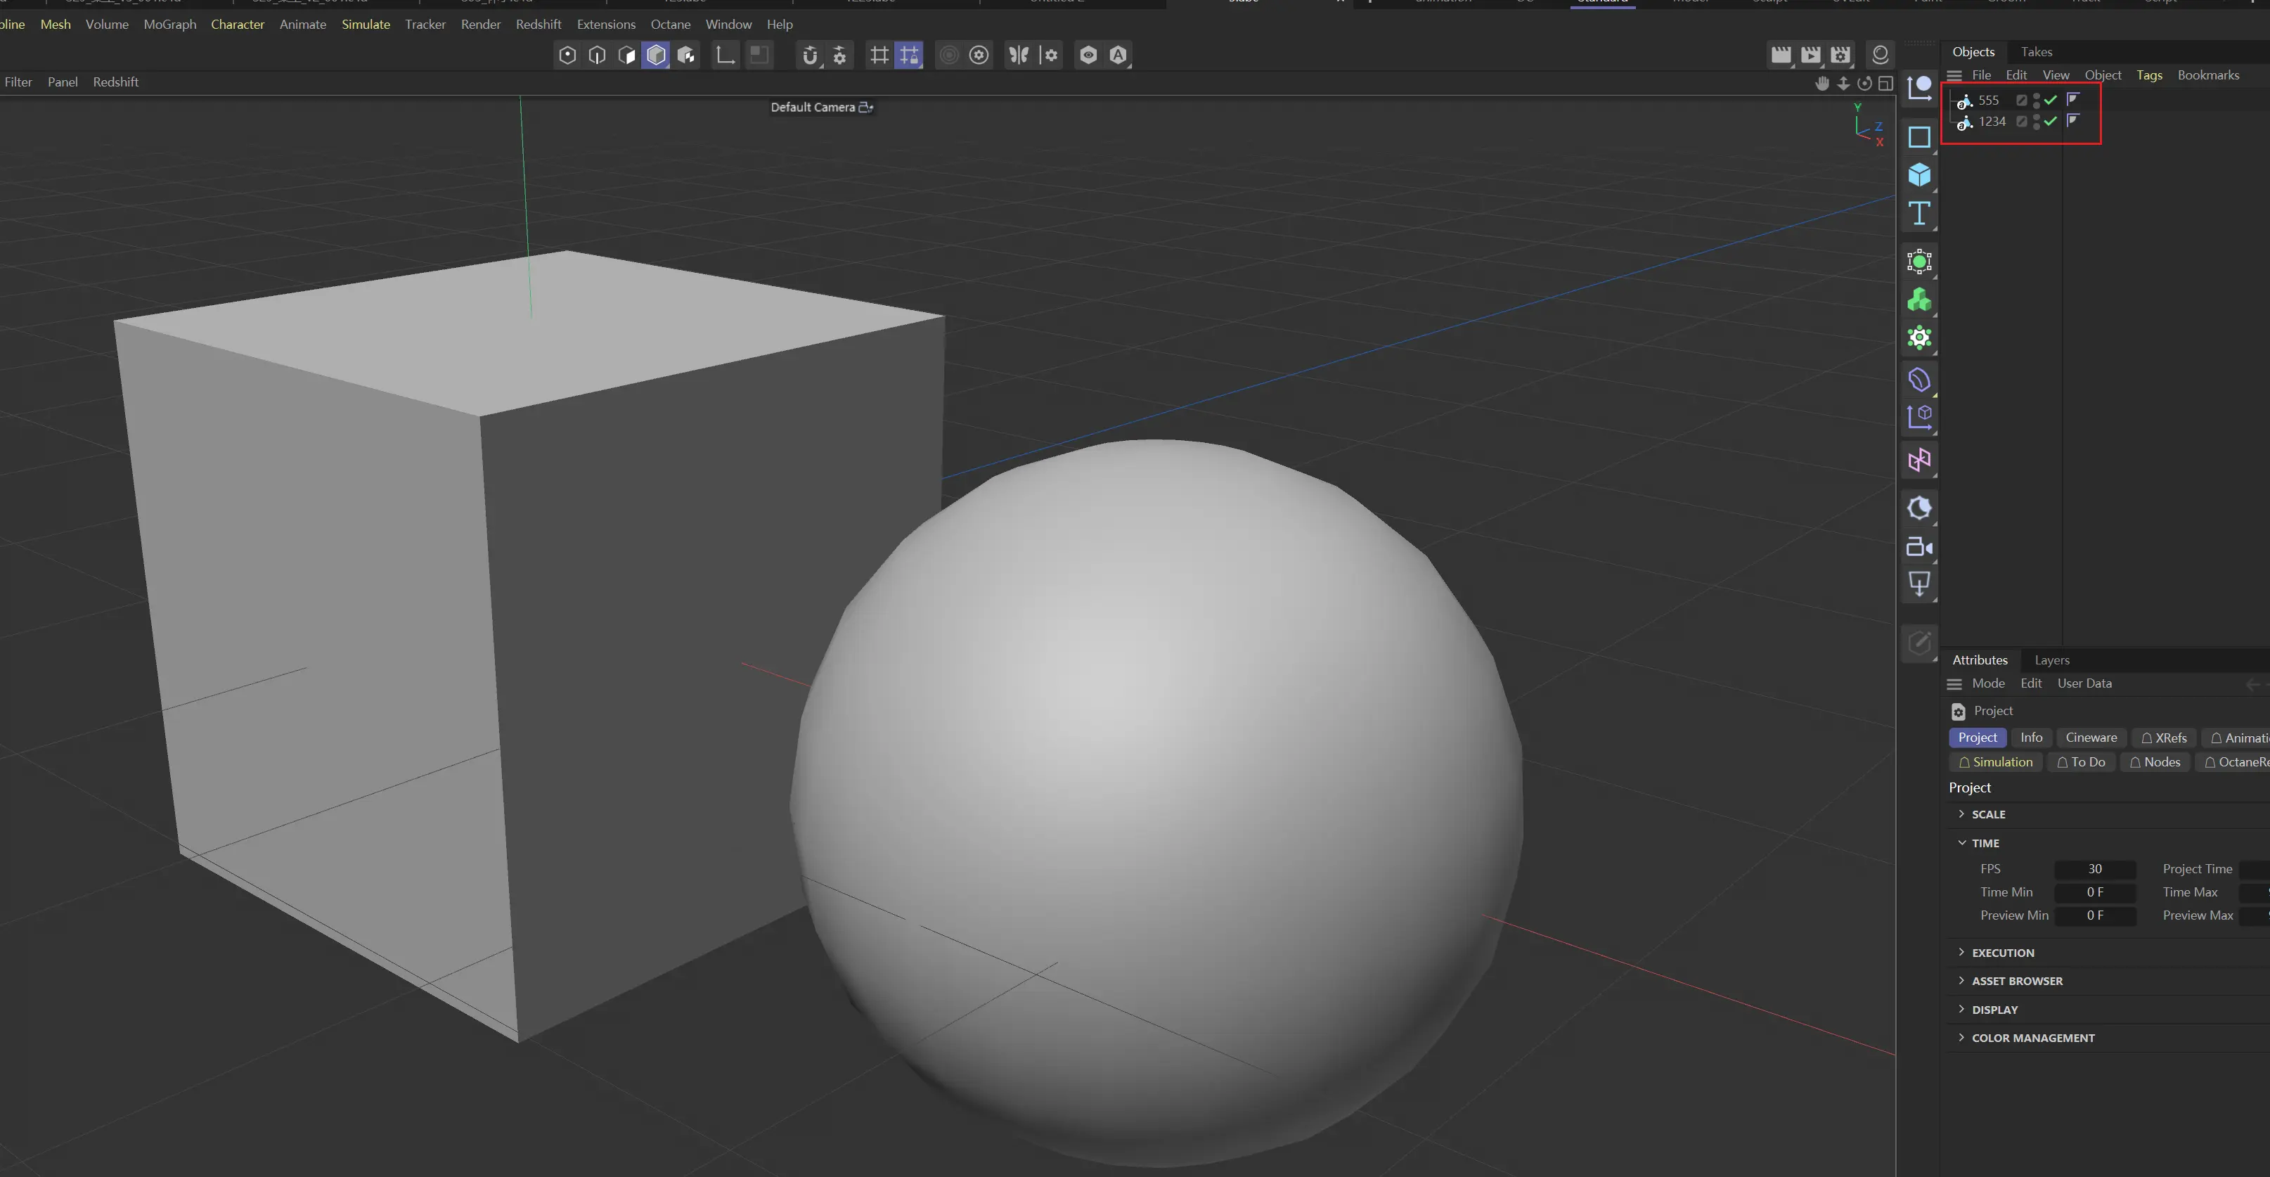This screenshot has height=1177, width=2270.
Task: Click the FPS value field
Action: (2095, 869)
